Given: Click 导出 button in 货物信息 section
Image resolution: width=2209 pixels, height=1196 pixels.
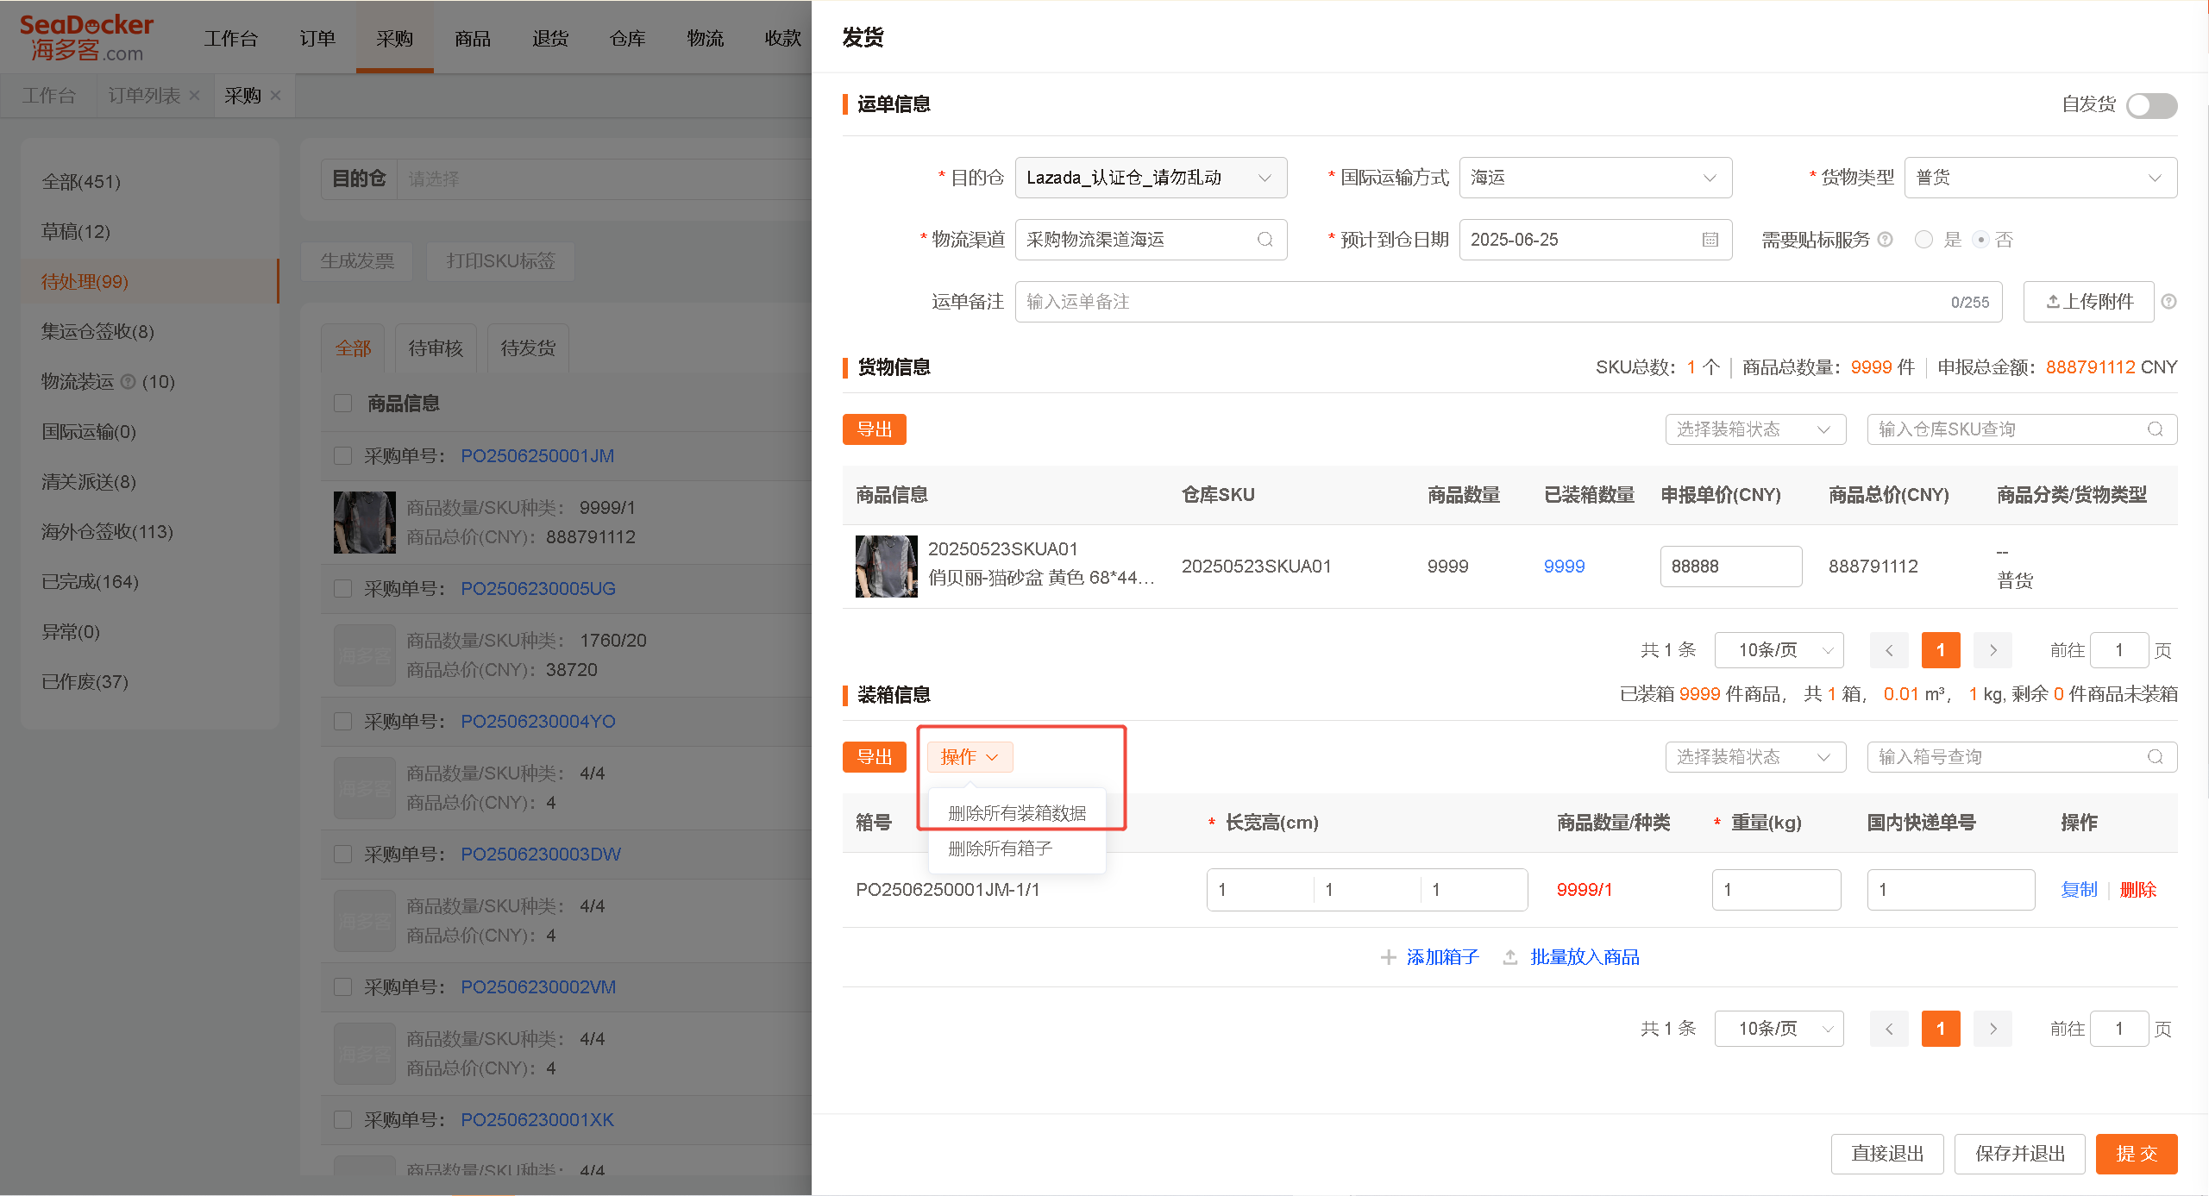Looking at the screenshot, I should tap(875, 429).
